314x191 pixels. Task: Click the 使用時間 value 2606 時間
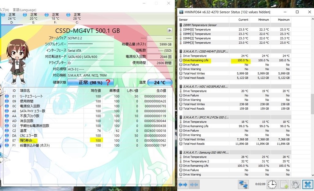(159, 63)
